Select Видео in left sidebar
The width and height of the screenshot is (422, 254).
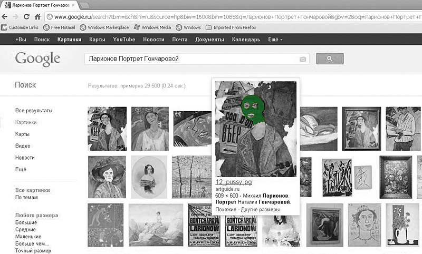(23, 146)
